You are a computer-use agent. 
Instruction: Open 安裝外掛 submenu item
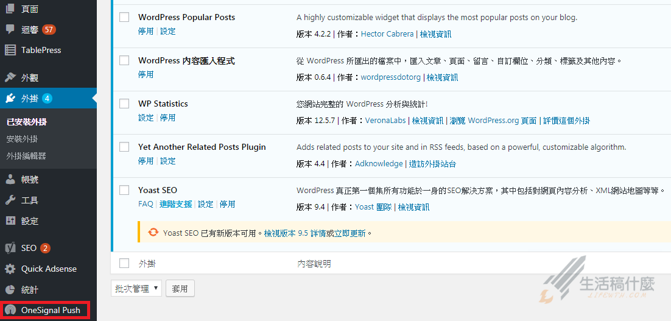pyautogui.click(x=22, y=139)
